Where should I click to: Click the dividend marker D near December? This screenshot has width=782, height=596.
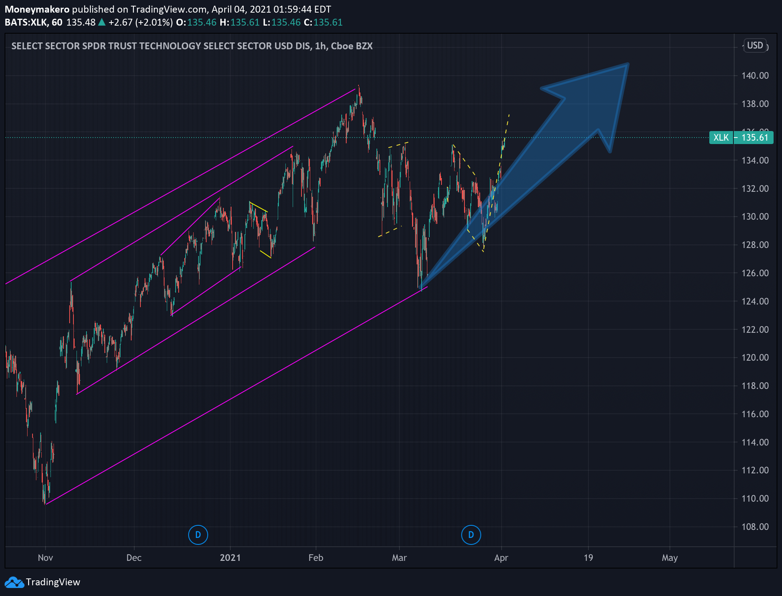198,534
